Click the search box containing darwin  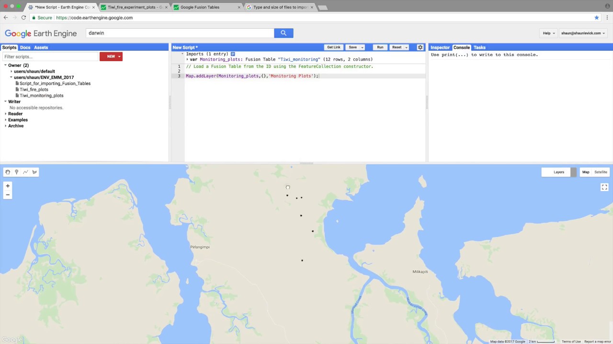[180, 33]
